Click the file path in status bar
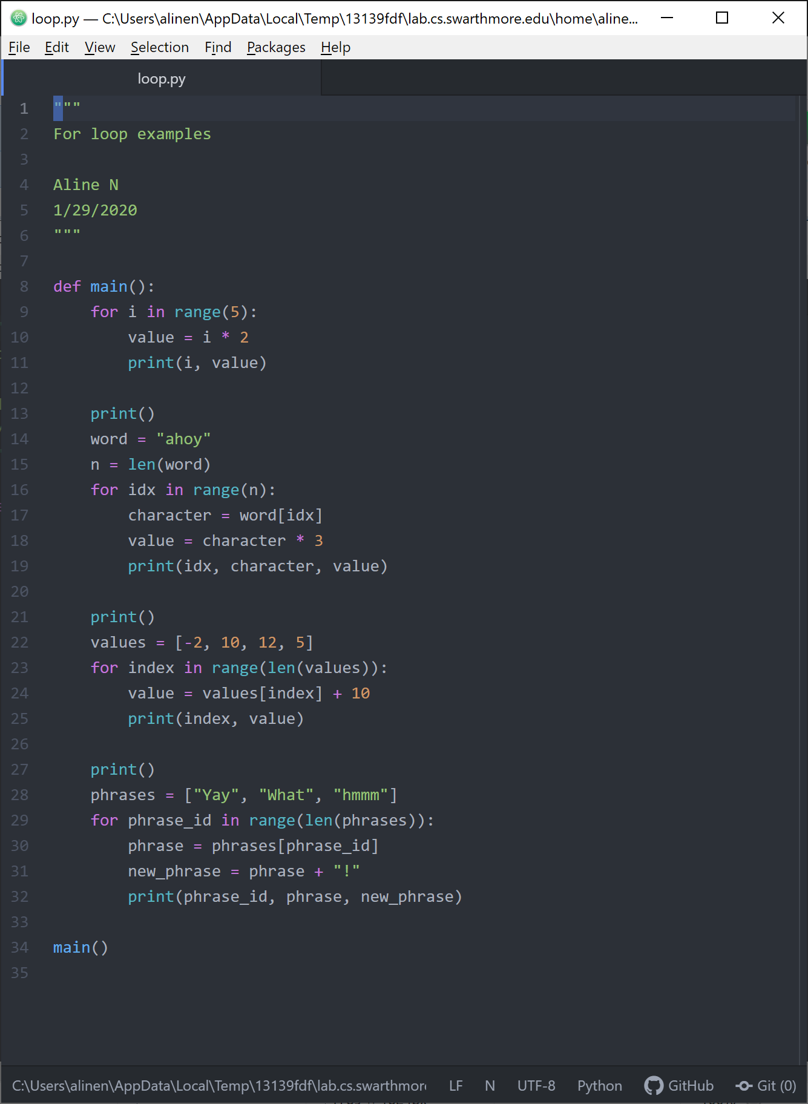The height and width of the screenshot is (1104, 808). click(x=219, y=1086)
